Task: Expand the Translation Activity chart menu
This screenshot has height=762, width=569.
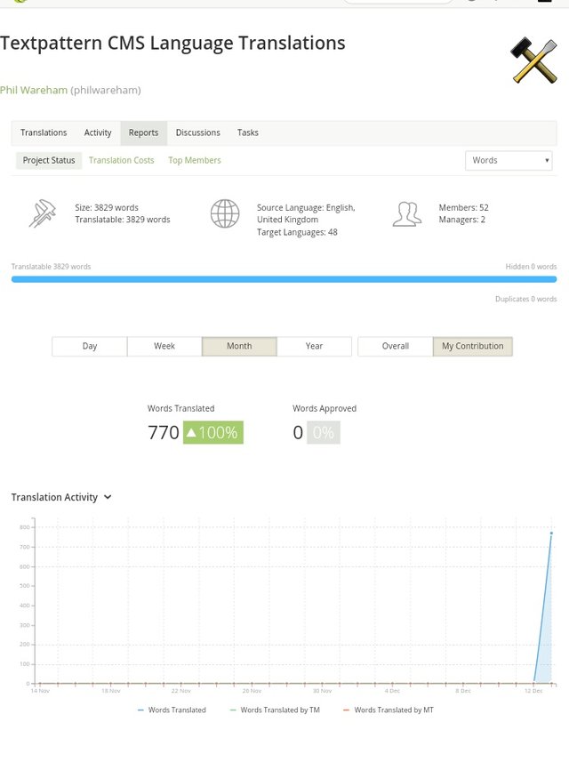Action: (108, 497)
